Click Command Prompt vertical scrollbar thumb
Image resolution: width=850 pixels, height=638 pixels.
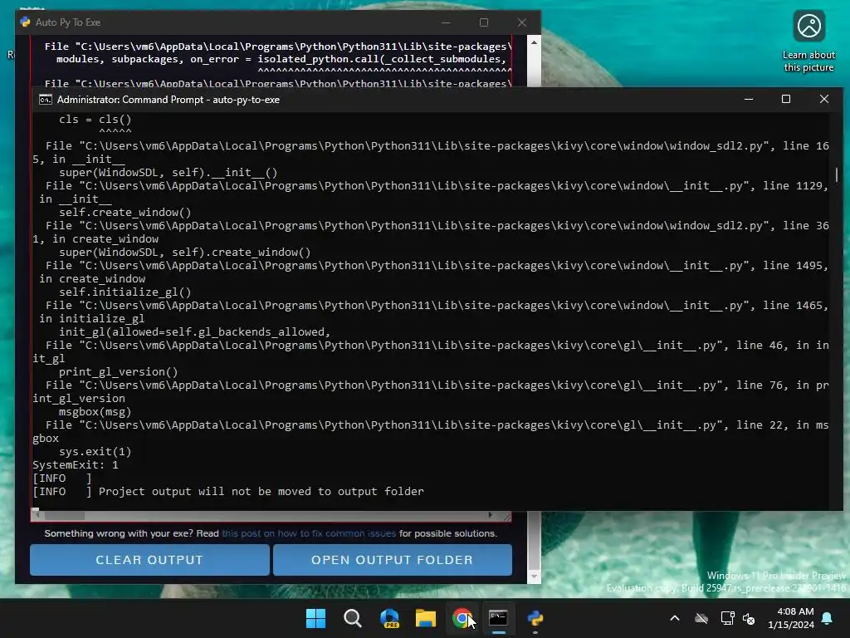pyautogui.click(x=837, y=174)
